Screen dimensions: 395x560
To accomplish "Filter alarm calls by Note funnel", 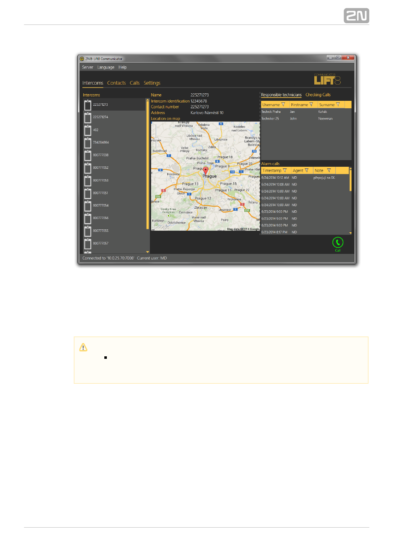I will tap(329, 170).
